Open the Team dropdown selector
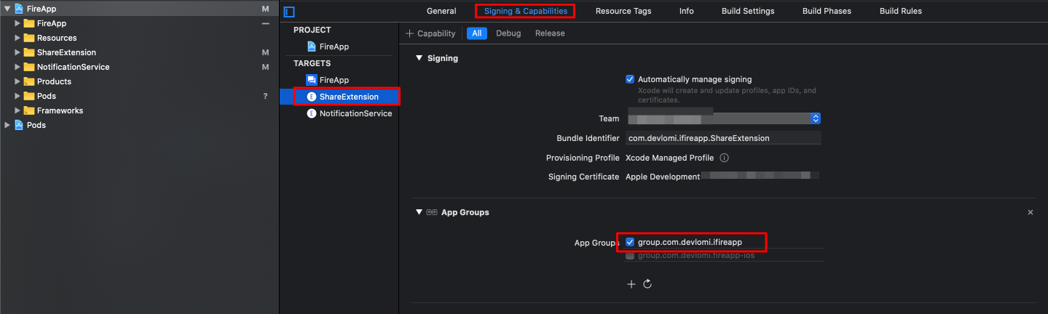 pyautogui.click(x=816, y=118)
